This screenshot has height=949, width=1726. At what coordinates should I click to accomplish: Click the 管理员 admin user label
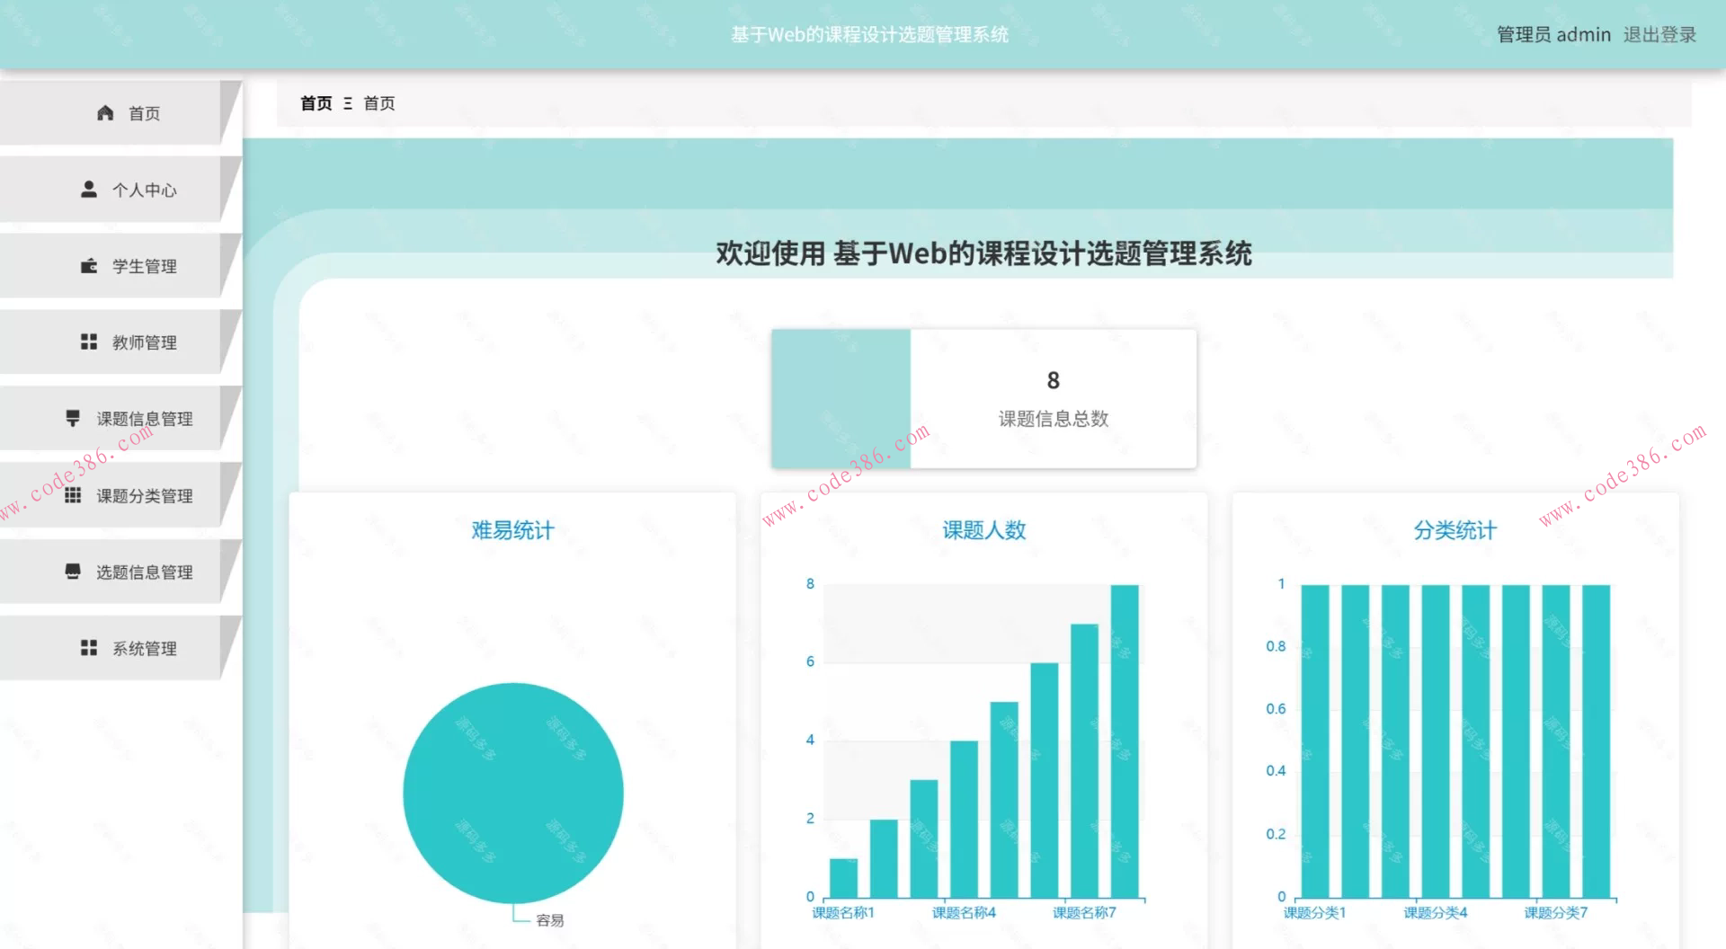(1553, 35)
